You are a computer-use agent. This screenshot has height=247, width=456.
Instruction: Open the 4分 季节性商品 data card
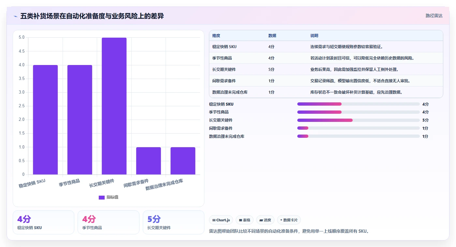coord(108,222)
